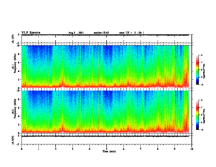Click the lower colorbar's '-9' tick label

point(201,122)
